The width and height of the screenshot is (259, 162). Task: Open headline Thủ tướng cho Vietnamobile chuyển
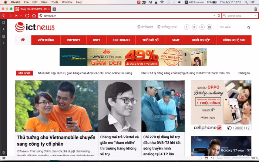click(x=56, y=141)
